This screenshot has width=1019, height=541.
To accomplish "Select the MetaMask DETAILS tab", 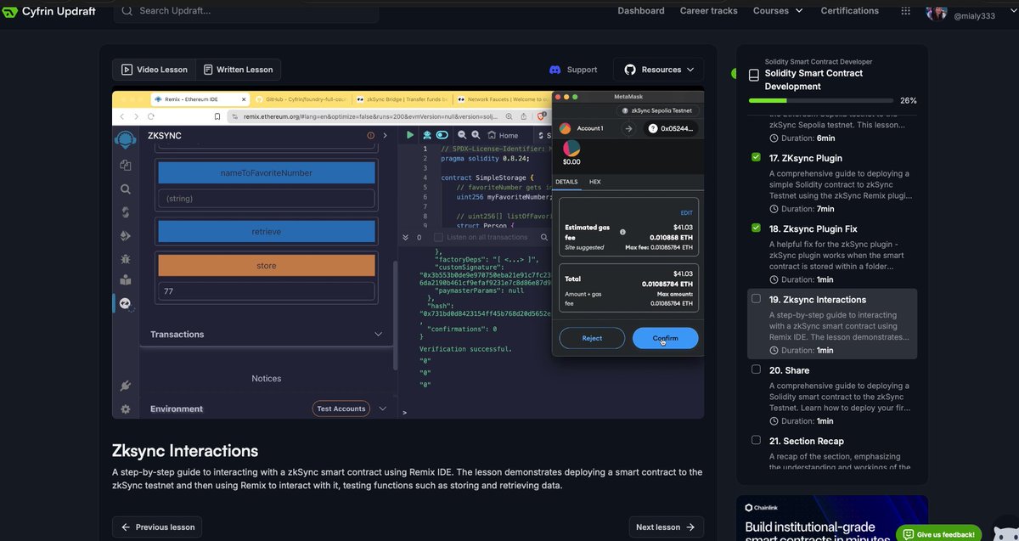I will click(x=566, y=182).
